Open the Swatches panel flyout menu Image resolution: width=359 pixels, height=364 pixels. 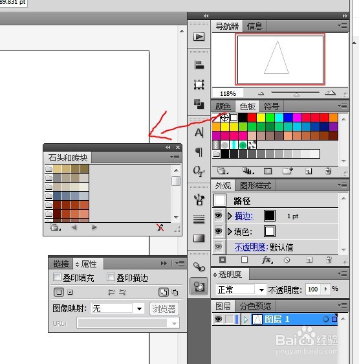343,106
